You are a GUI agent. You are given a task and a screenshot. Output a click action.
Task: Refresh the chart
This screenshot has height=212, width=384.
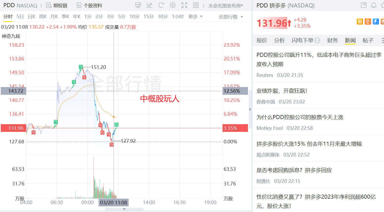(x=161, y=5)
